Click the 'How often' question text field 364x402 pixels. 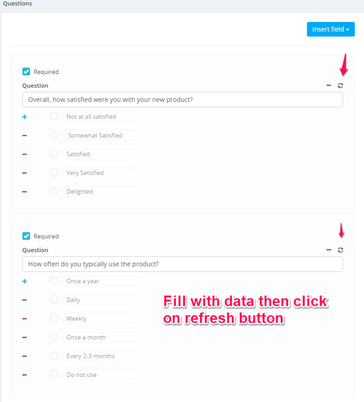(x=182, y=264)
